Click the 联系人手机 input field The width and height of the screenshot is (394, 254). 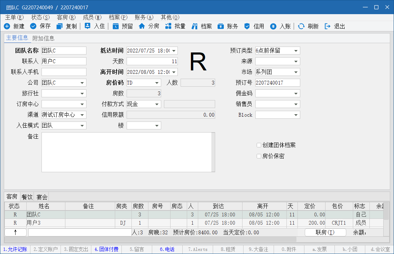64,72
